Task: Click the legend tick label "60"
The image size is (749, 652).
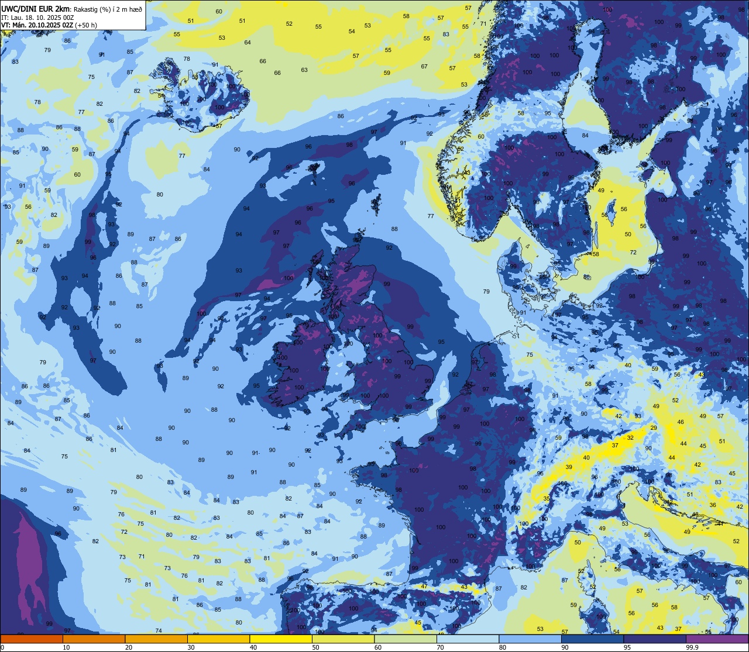Action: (378, 647)
